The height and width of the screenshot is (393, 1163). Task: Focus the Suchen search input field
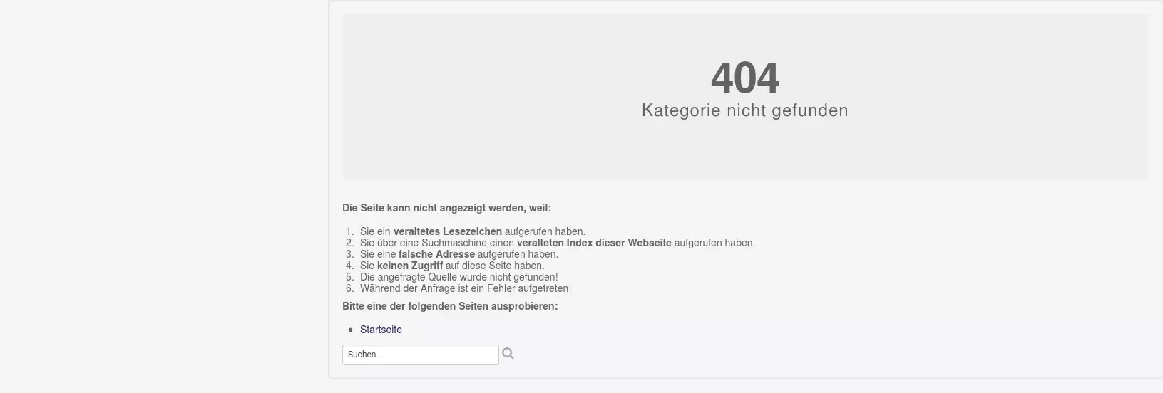420,355
